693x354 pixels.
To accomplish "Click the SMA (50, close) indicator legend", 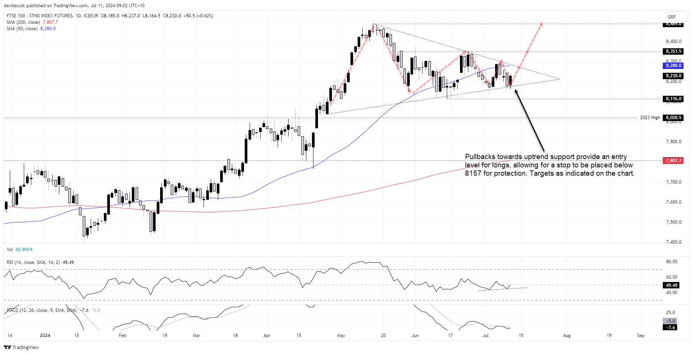I will click(x=31, y=29).
